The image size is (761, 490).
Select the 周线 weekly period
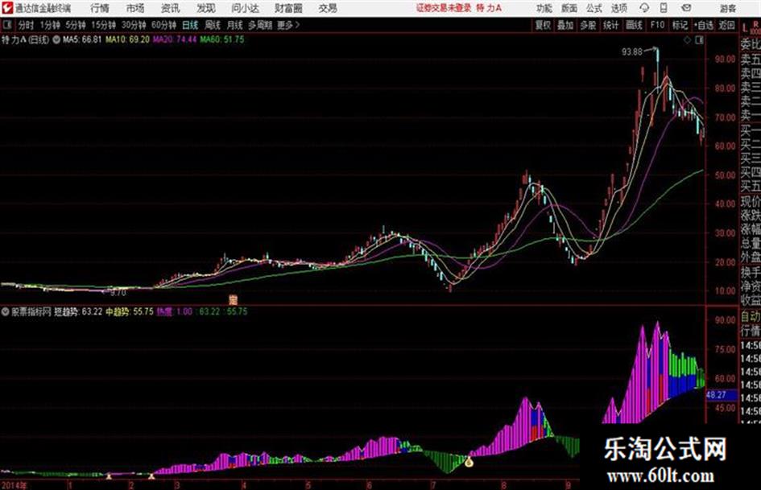(x=213, y=25)
